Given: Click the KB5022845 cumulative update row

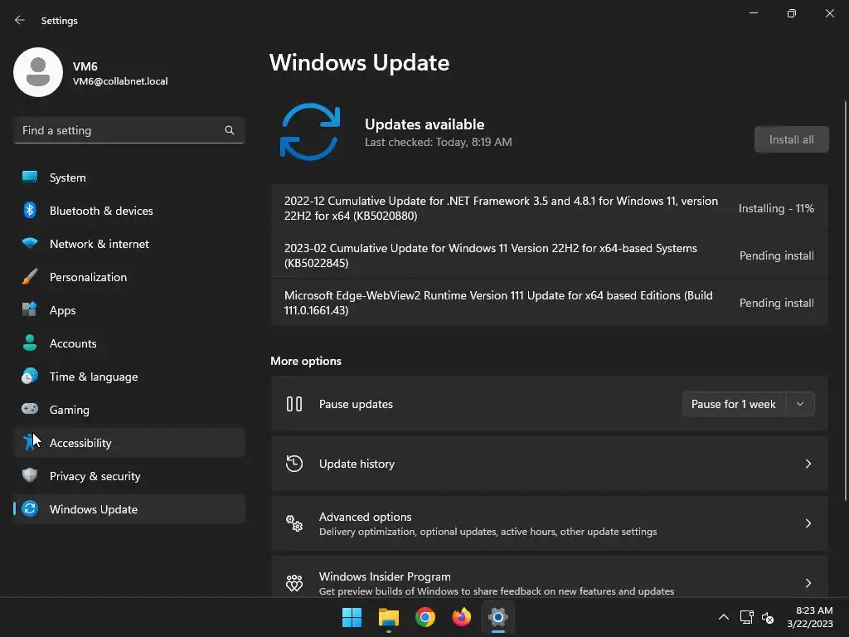Looking at the screenshot, I should point(550,255).
